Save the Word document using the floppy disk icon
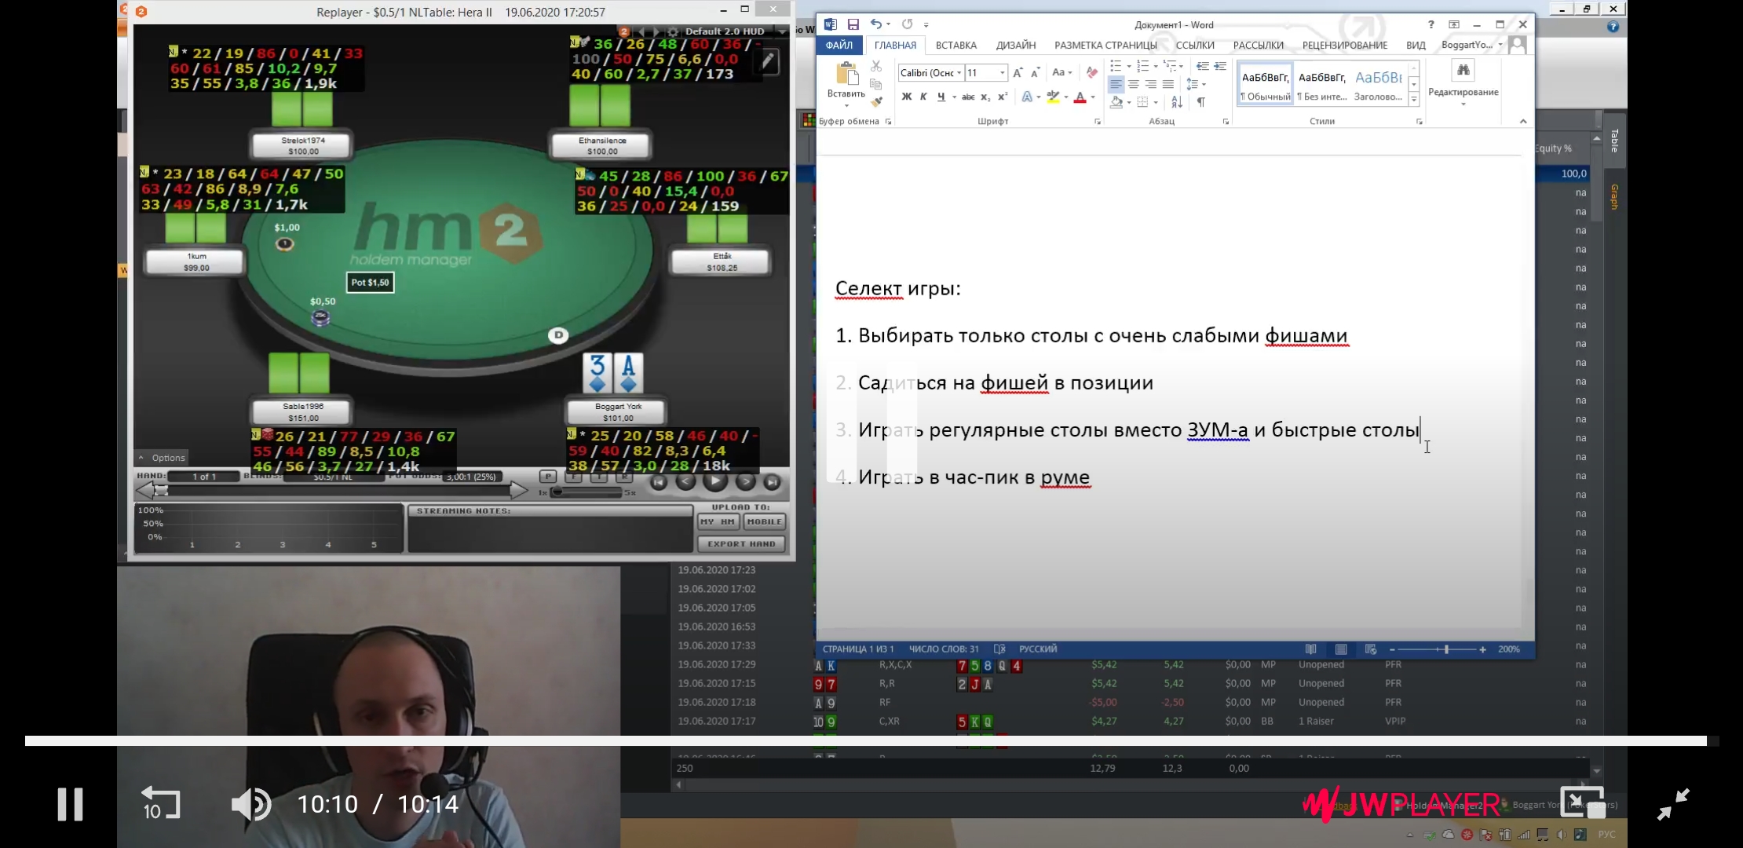The height and width of the screenshot is (848, 1743). [x=853, y=24]
